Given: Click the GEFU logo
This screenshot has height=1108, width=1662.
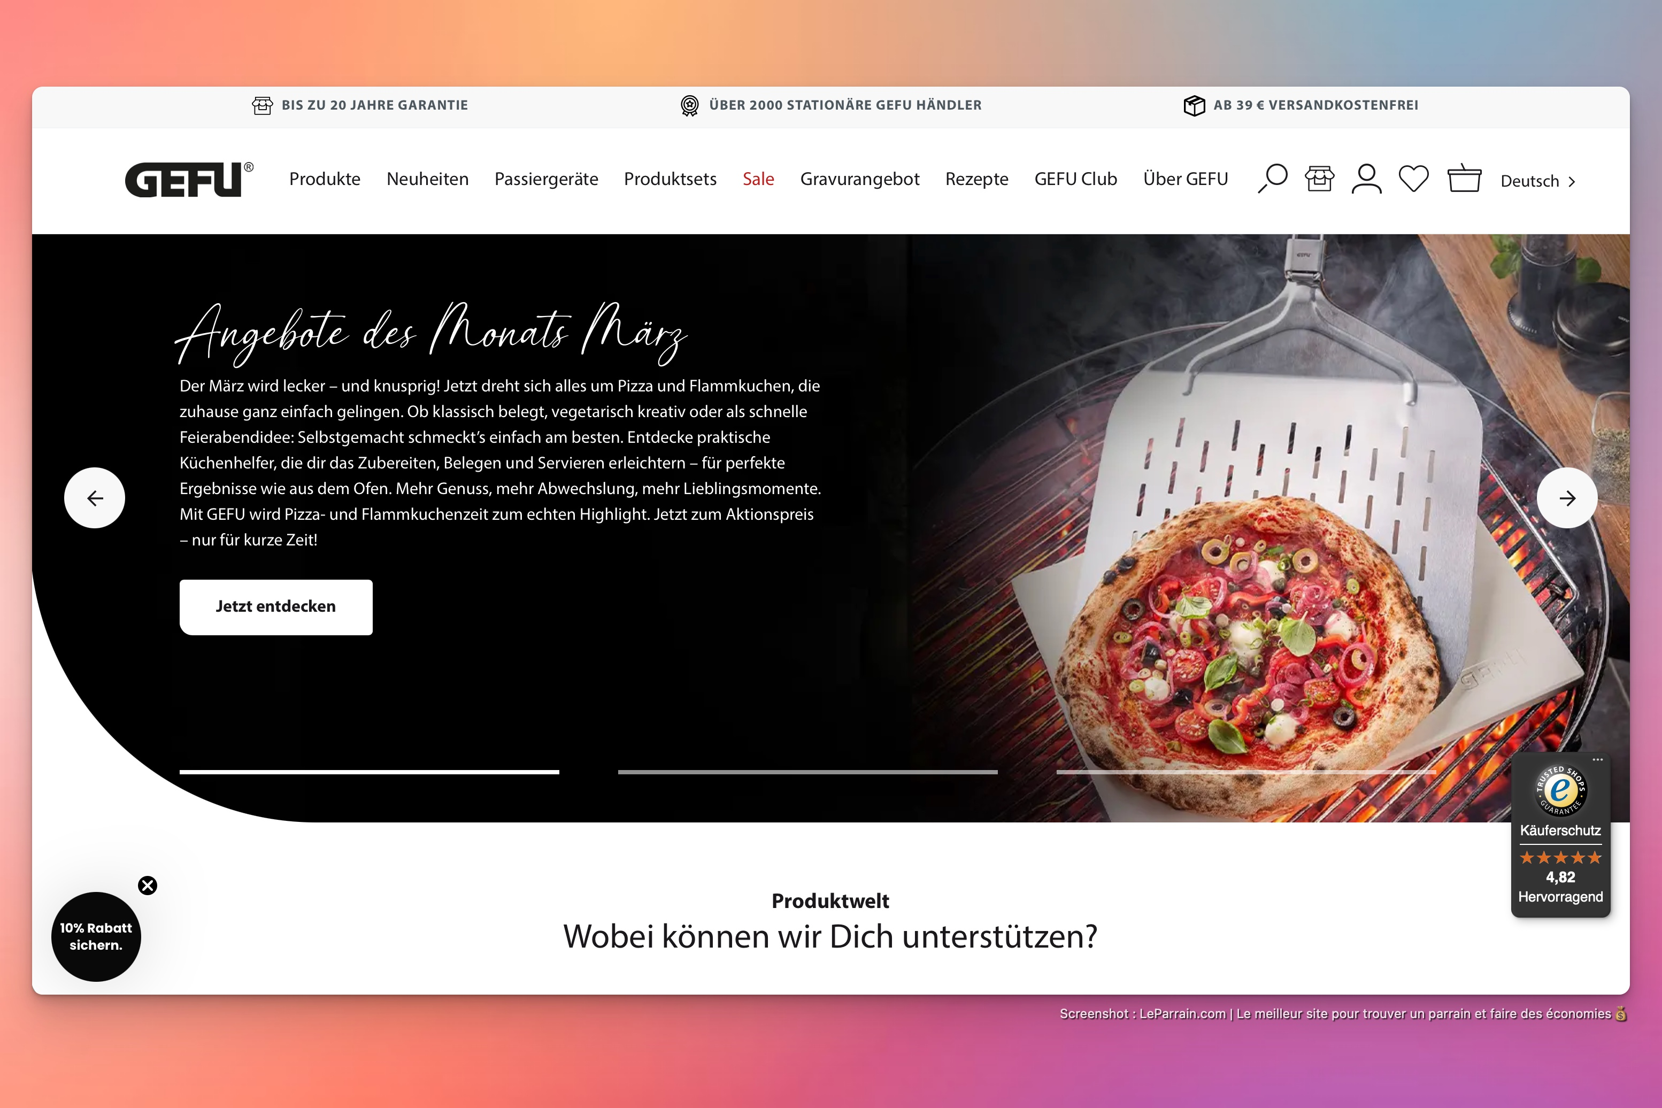Looking at the screenshot, I should [189, 180].
